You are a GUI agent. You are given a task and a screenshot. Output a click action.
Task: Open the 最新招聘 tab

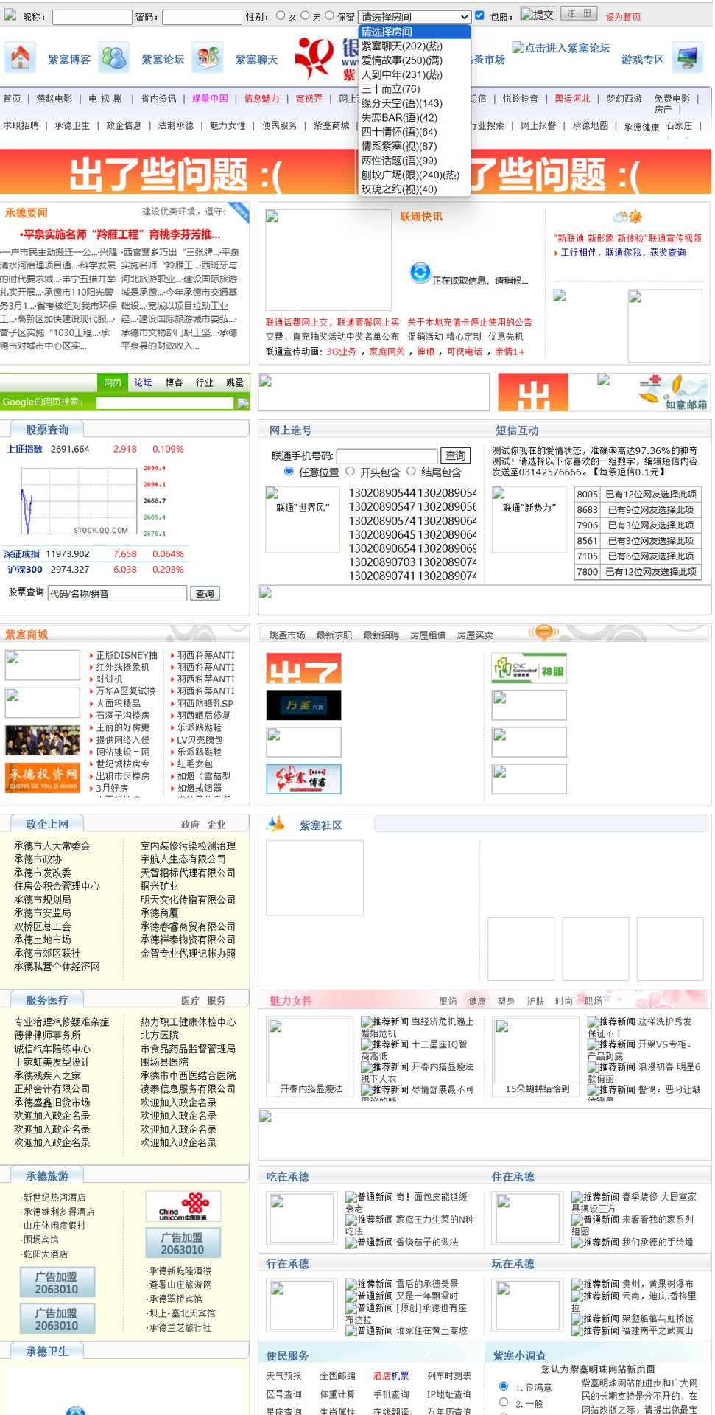pos(381,635)
